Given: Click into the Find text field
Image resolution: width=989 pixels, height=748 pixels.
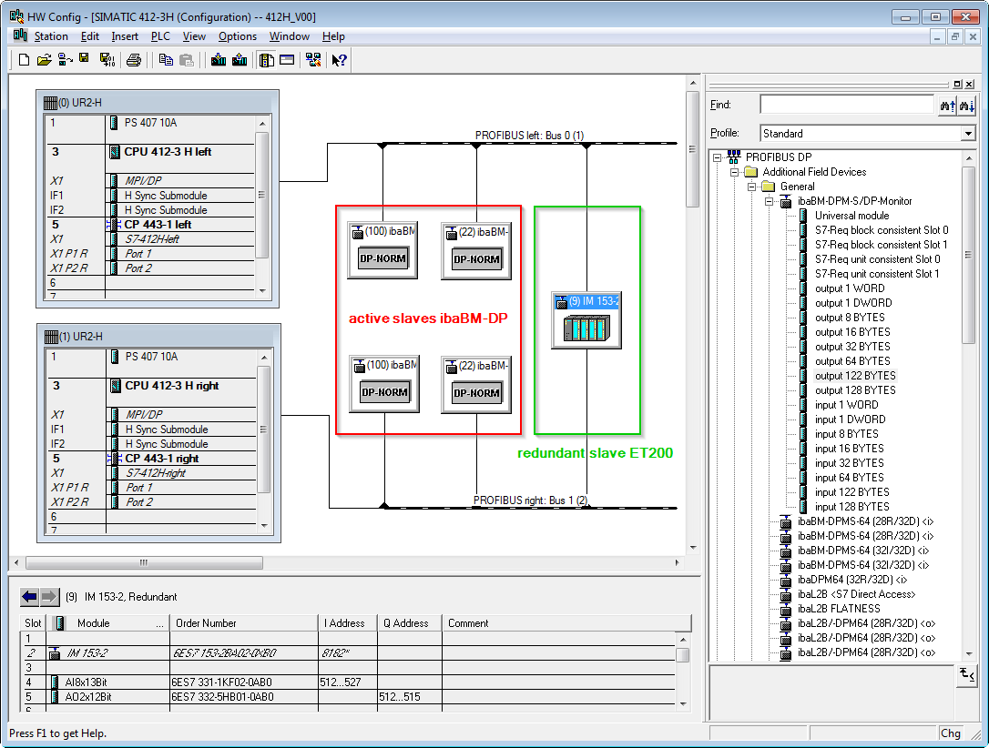Looking at the screenshot, I should click(x=846, y=106).
